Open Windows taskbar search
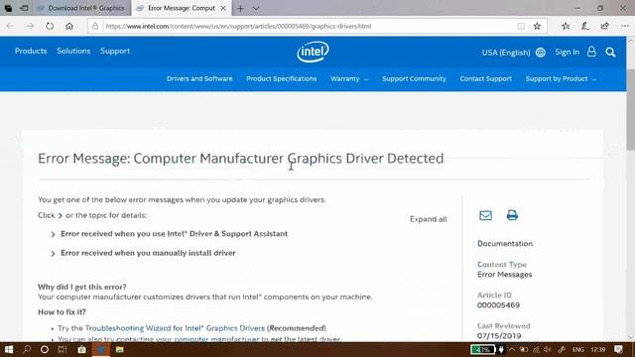The width and height of the screenshot is (635, 357). (27, 350)
